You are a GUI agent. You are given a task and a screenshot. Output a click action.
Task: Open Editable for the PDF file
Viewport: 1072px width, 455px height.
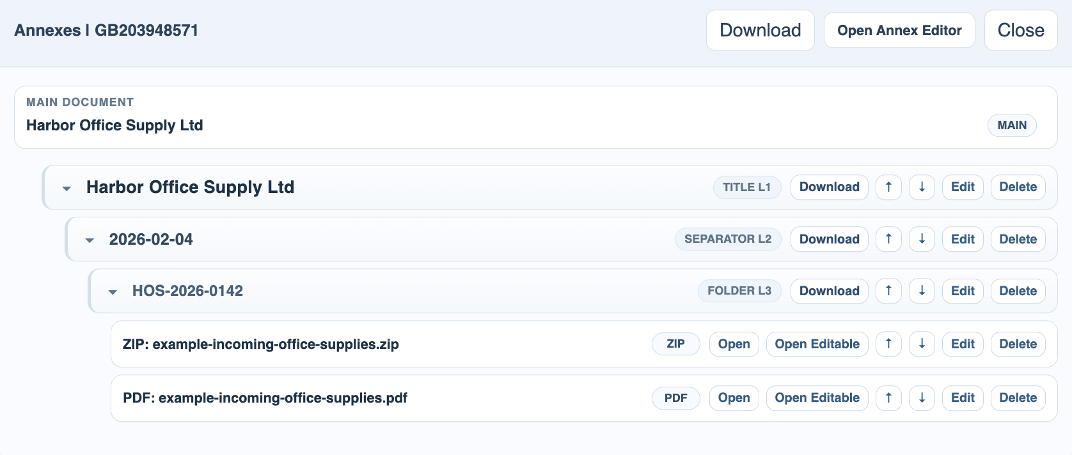(x=817, y=397)
